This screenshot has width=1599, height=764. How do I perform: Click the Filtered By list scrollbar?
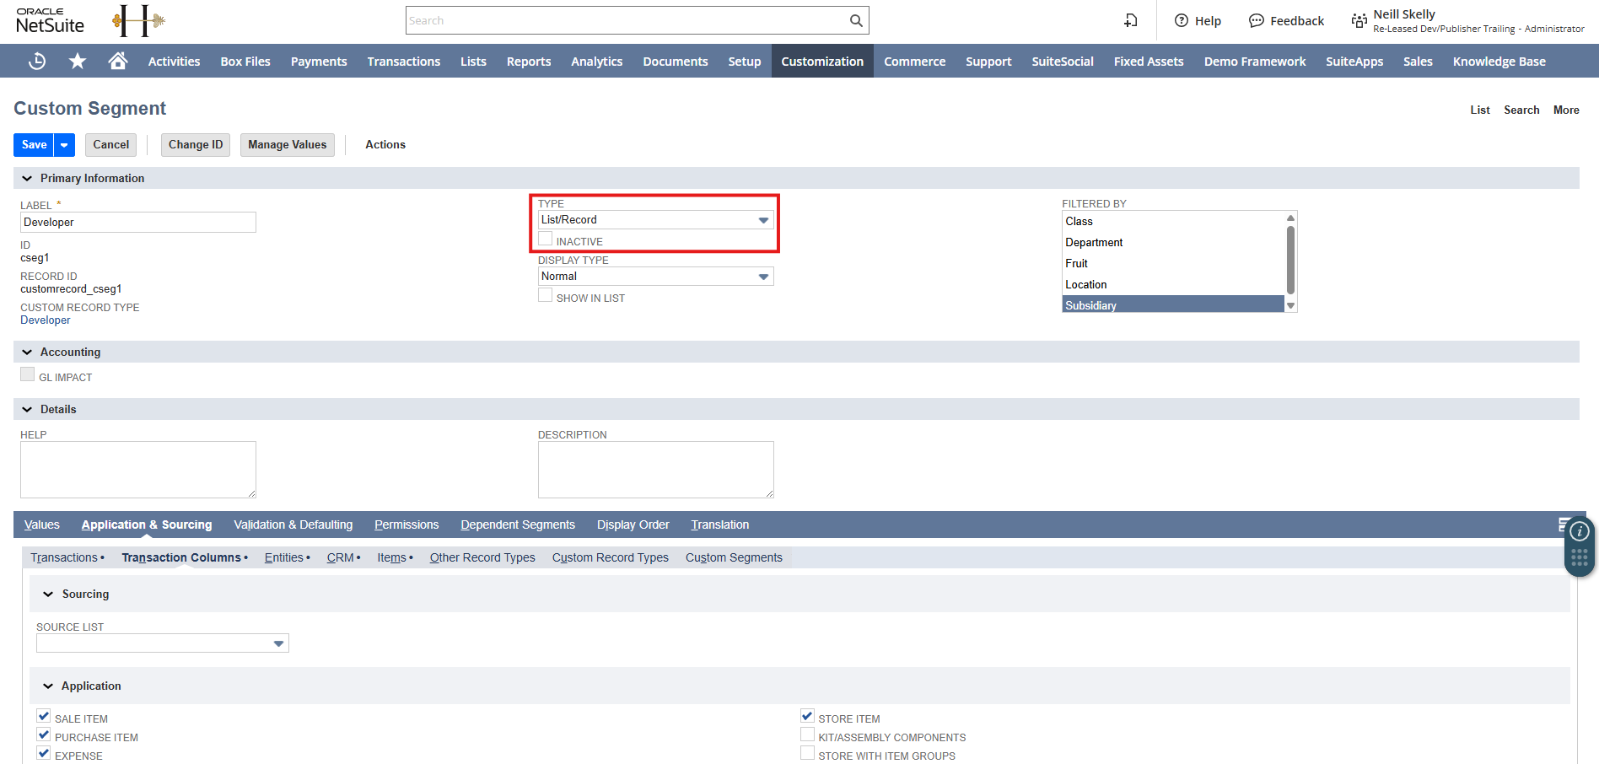[1290, 261]
